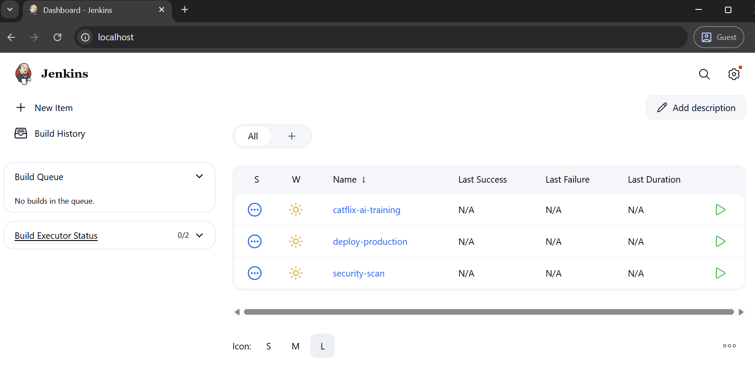
Task: Create a new view with plus tab
Action: tap(292, 136)
